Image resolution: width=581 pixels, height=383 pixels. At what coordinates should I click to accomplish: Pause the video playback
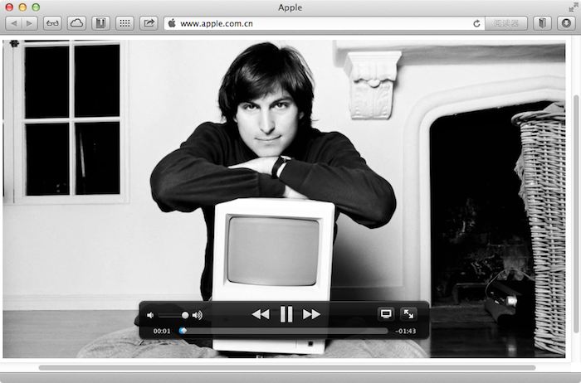point(286,314)
